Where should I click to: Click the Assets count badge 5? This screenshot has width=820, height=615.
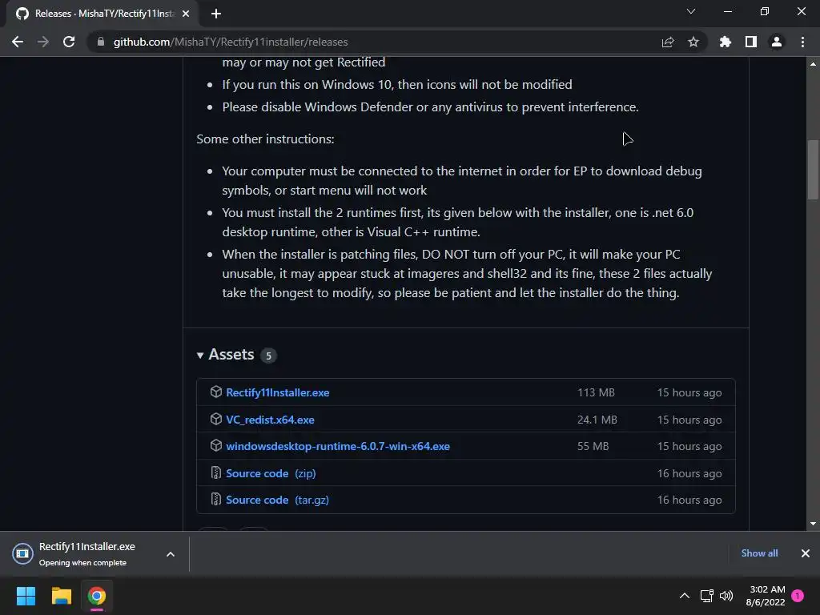pyautogui.click(x=268, y=356)
